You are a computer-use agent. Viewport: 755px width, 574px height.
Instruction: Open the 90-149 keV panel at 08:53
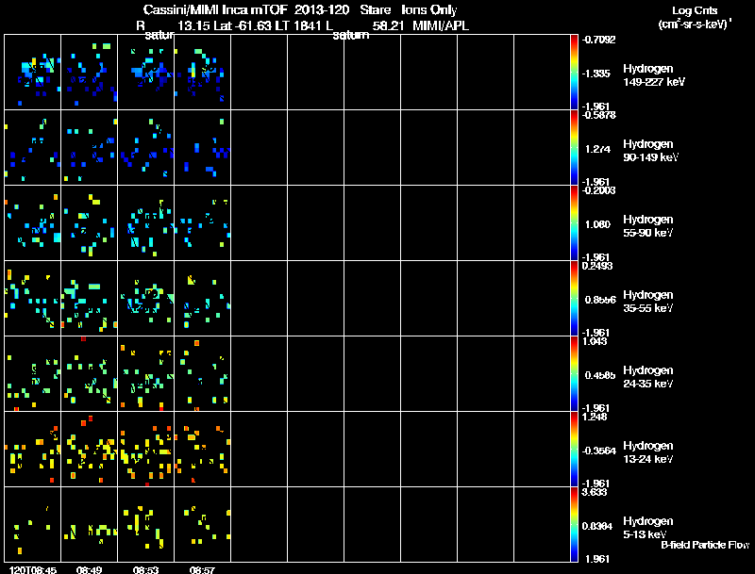point(146,148)
